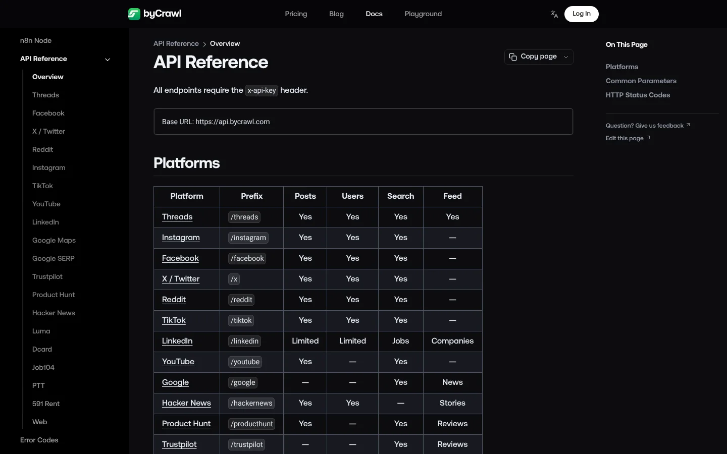Open Reddit in the sidebar
Screen dimensions: 727x454
click(42, 149)
